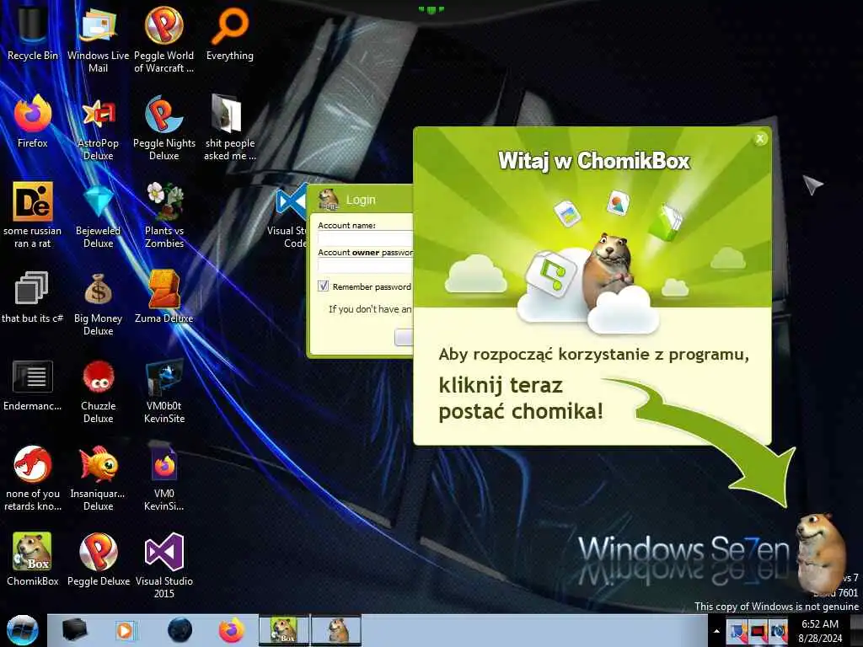Switch to ChomikBox taskbar button
The height and width of the screenshot is (647, 863).
pos(284,630)
